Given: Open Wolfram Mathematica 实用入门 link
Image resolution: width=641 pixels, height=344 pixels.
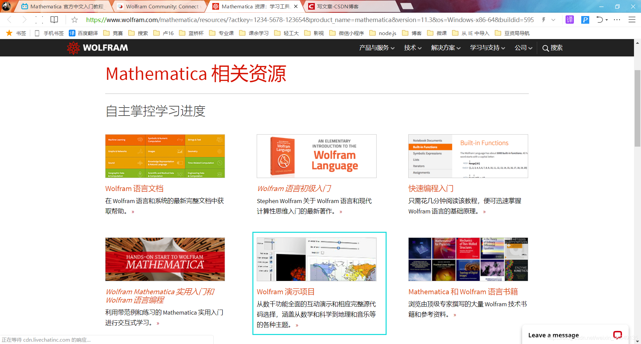Looking at the screenshot, I should (x=160, y=296).
